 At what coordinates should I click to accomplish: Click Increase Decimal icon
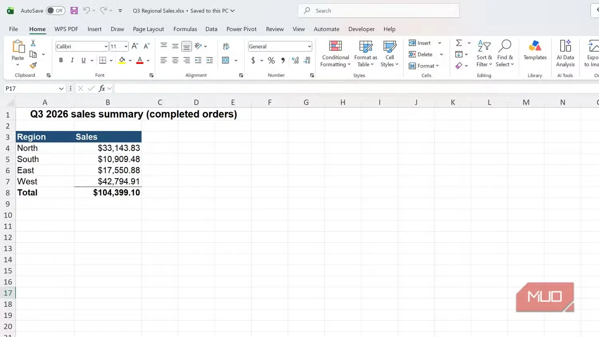[295, 60]
